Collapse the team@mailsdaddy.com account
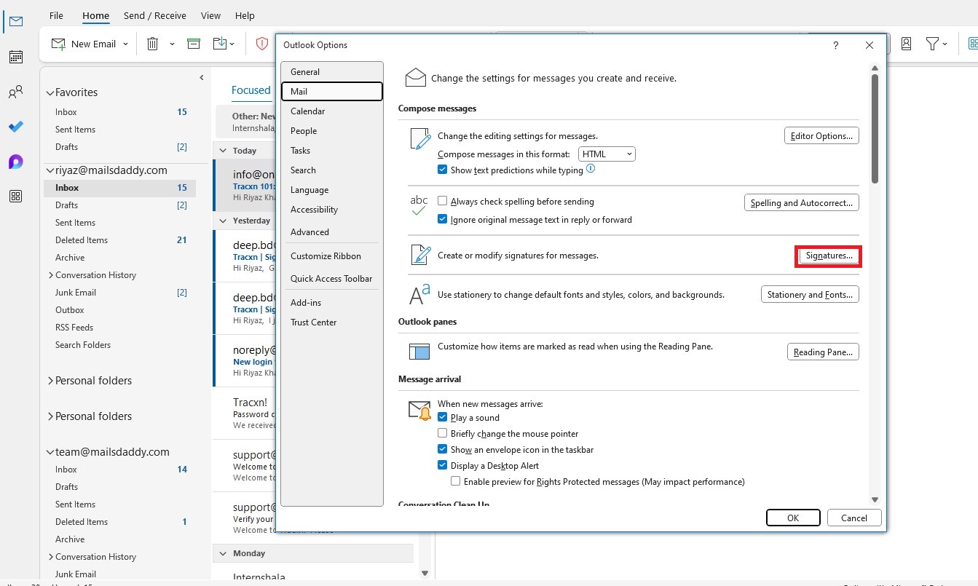The width and height of the screenshot is (978, 586). [50, 452]
